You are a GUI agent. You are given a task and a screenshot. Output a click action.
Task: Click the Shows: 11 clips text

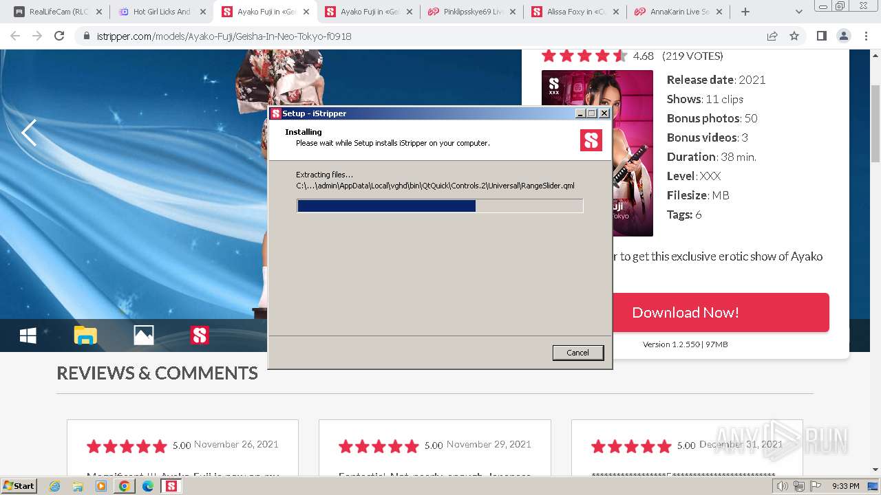coord(705,99)
